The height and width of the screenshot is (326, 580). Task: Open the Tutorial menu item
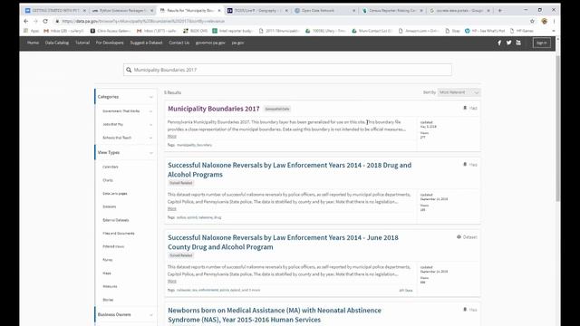[x=82, y=43]
